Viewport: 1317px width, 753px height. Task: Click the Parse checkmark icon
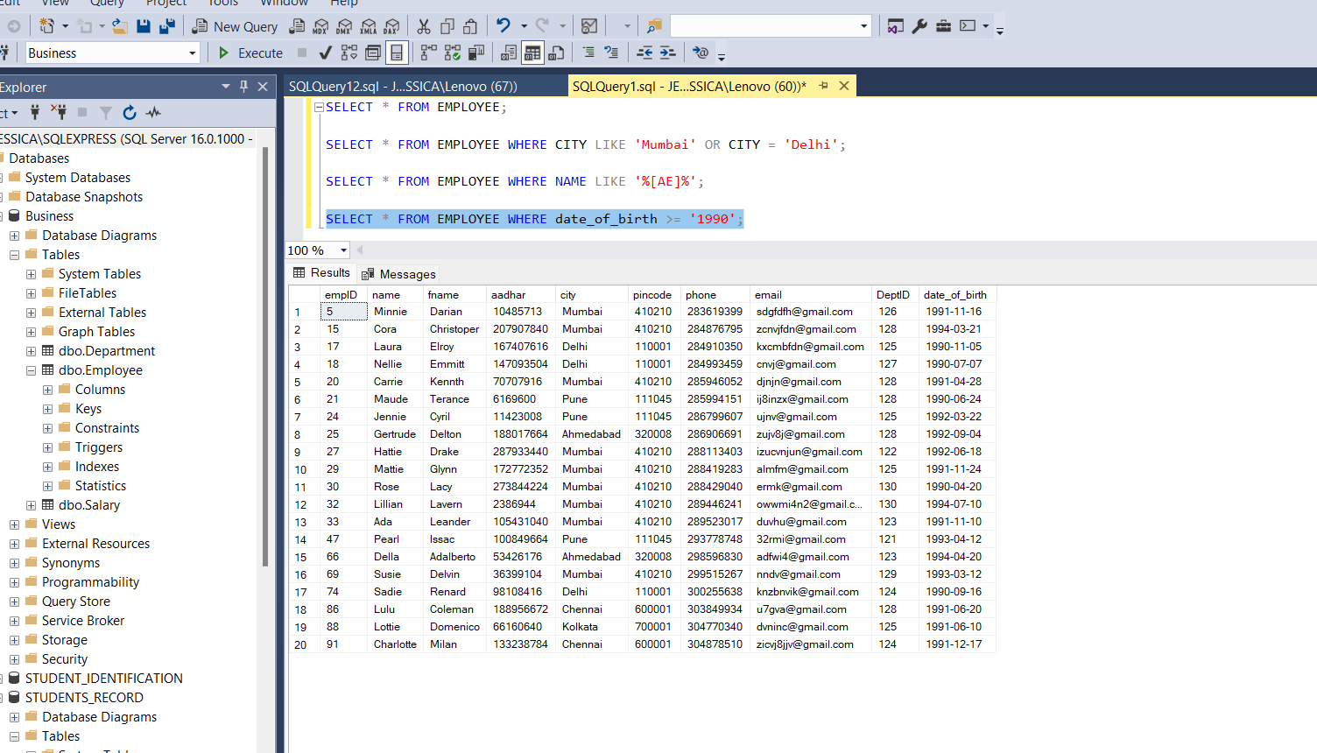(325, 53)
